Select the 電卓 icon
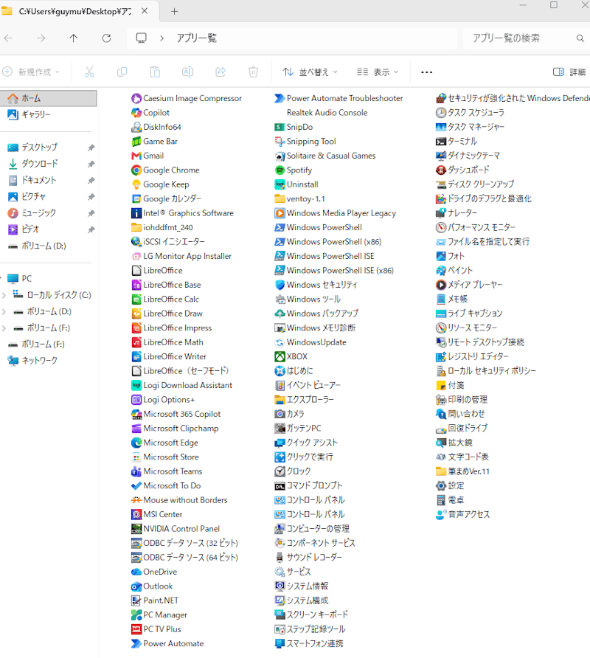Screen dimensions: 590x658 440,500
